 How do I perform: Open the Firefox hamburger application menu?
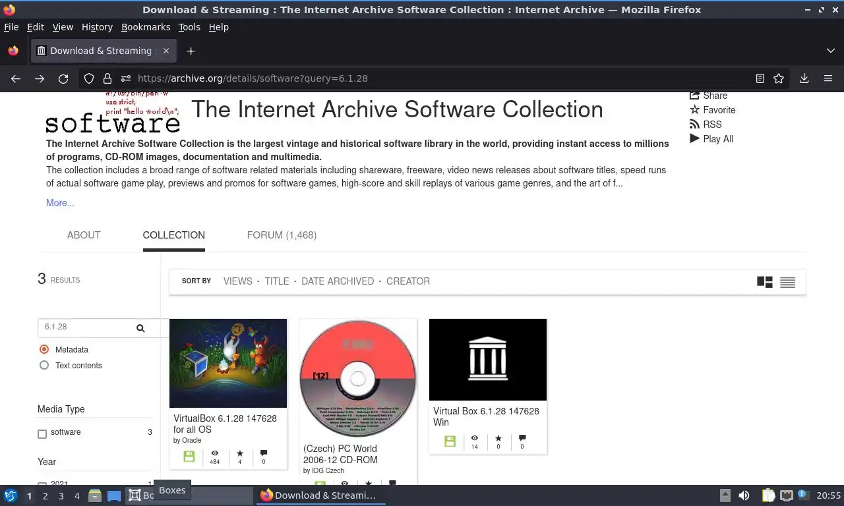(828, 78)
